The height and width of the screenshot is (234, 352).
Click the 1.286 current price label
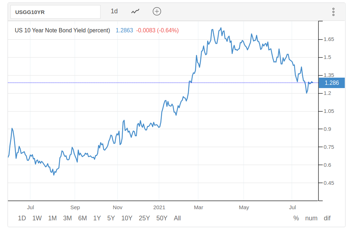click(x=332, y=83)
